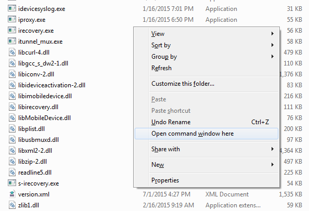Select the itunnel_mux.exe file name
The image size is (309, 211).
41,42
